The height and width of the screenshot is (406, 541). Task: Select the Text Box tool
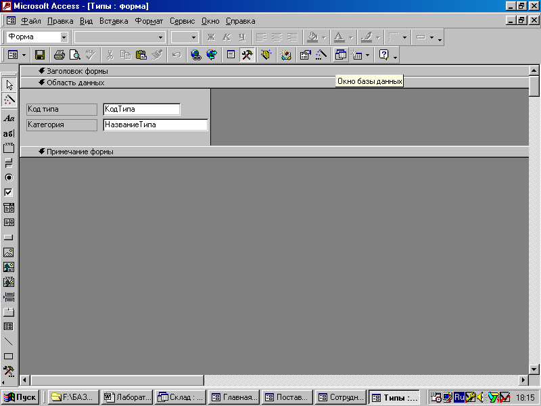point(9,133)
